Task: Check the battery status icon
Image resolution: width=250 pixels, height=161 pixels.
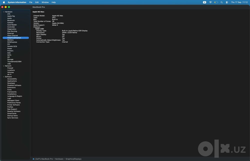Action: pyautogui.click(x=216, y=2)
